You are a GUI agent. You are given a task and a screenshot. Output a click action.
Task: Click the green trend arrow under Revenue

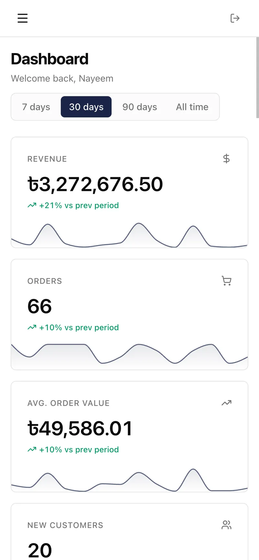(32, 205)
